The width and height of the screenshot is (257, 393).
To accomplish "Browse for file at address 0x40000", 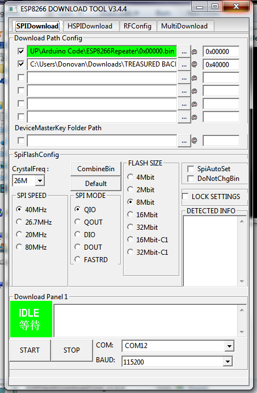I will [184, 65].
